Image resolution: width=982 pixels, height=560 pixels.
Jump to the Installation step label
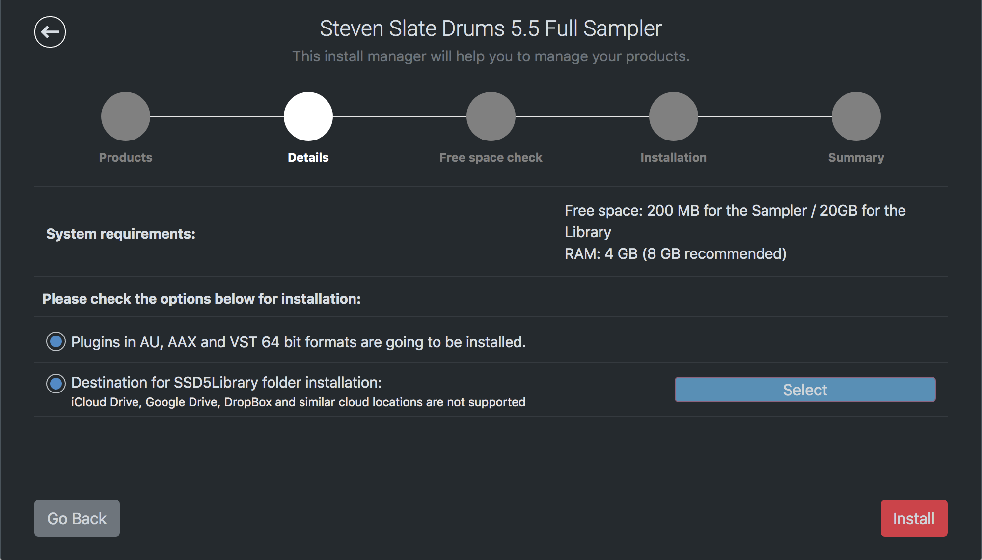[x=674, y=158]
